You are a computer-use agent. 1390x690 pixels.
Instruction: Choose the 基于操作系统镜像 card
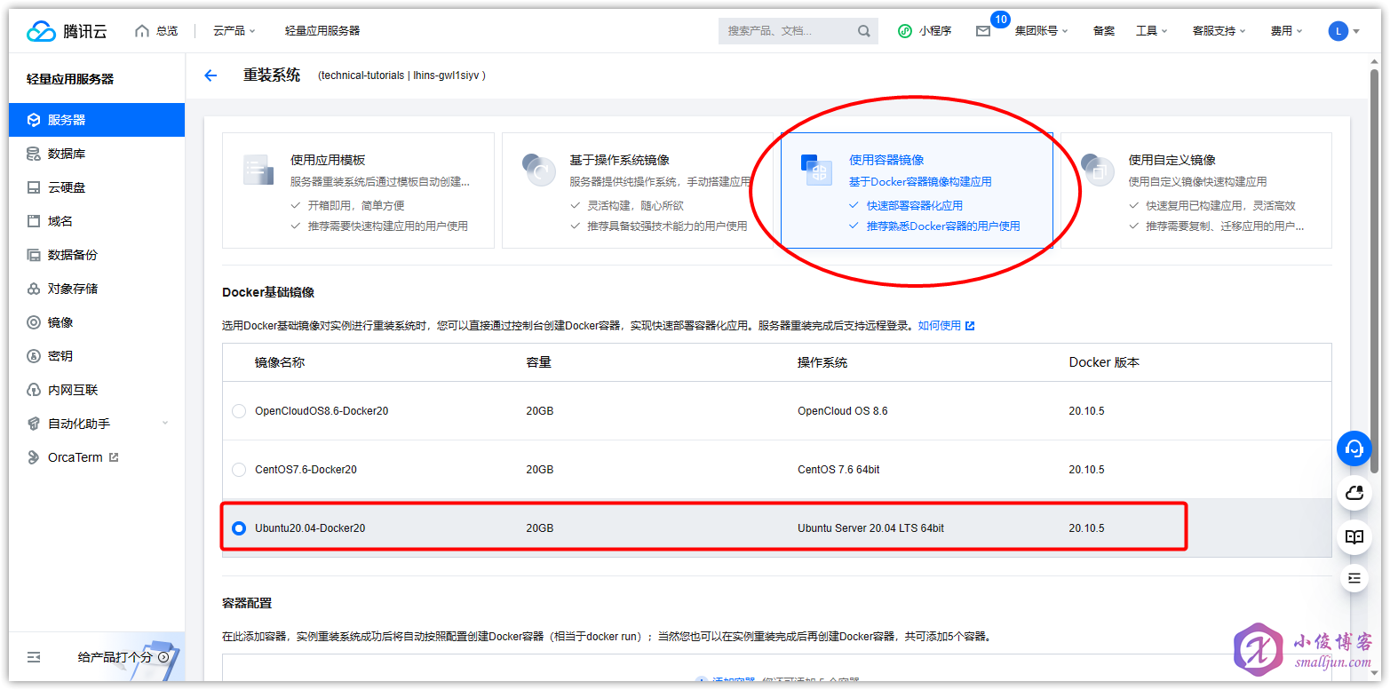tap(637, 191)
